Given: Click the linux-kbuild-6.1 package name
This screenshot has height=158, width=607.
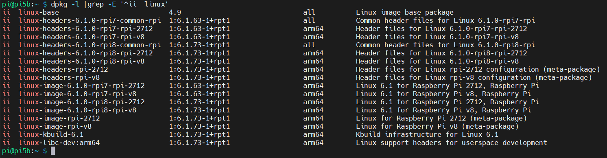Looking at the screenshot, I should point(51,134).
